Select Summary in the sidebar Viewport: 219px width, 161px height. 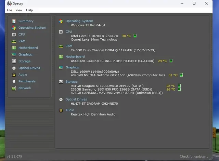[26, 21]
